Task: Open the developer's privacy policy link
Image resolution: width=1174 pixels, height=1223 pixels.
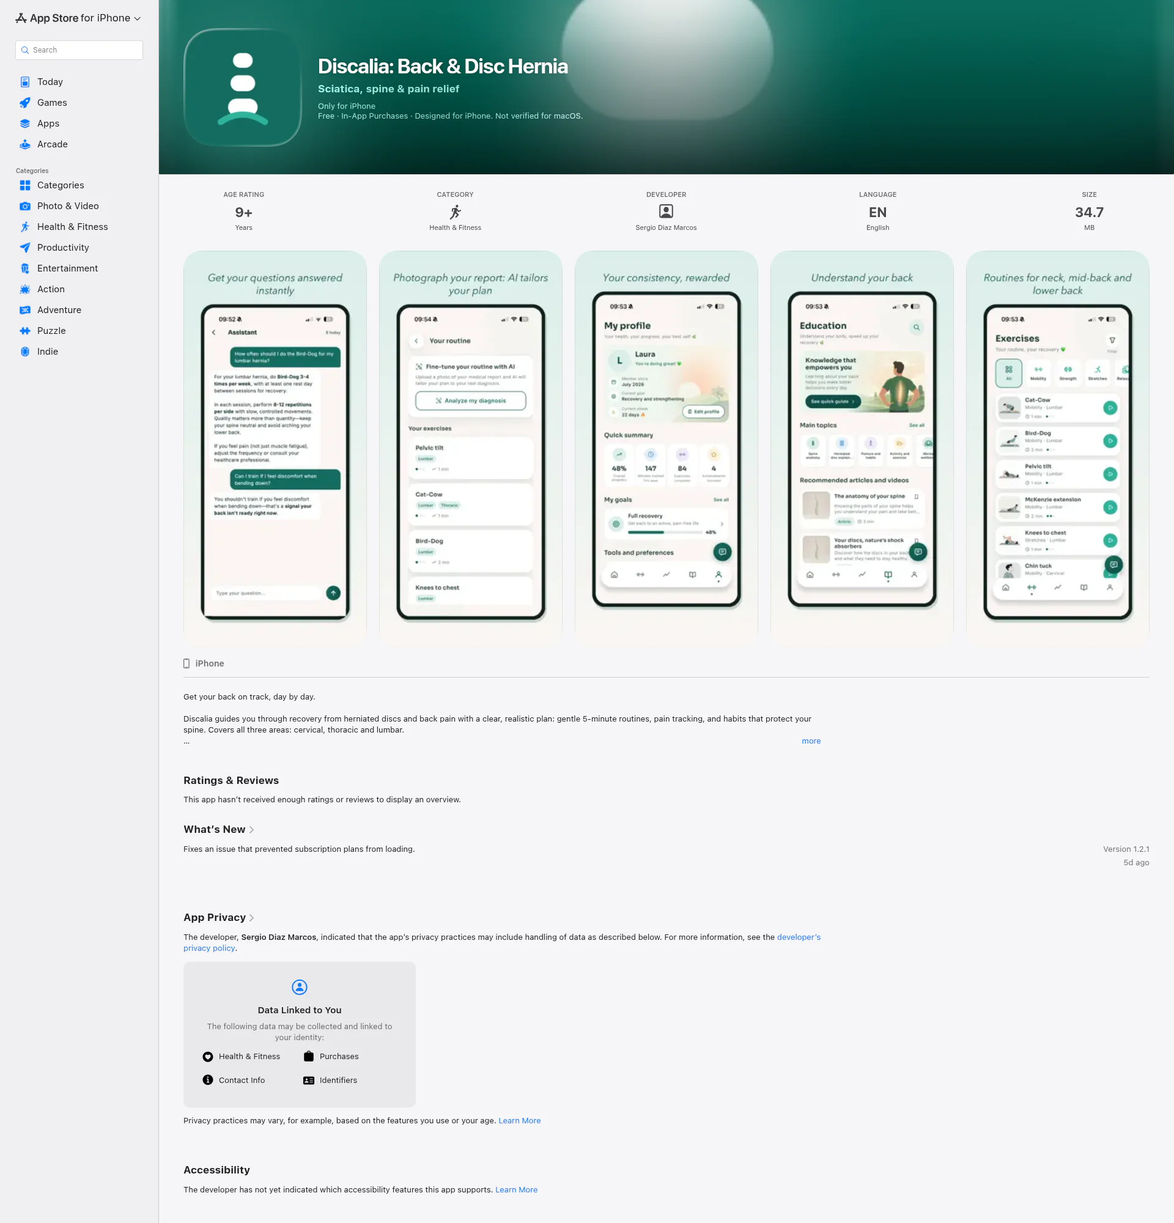Action: (x=799, y=937)
